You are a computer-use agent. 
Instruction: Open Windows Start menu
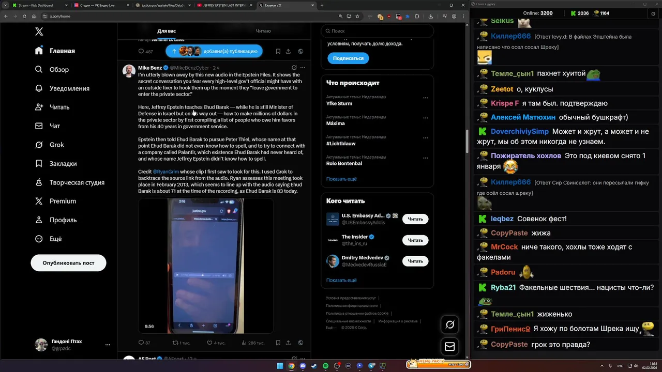(x=280, y=366)
